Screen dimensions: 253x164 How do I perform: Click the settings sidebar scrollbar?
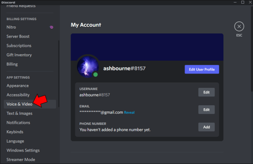click(59, 74)
